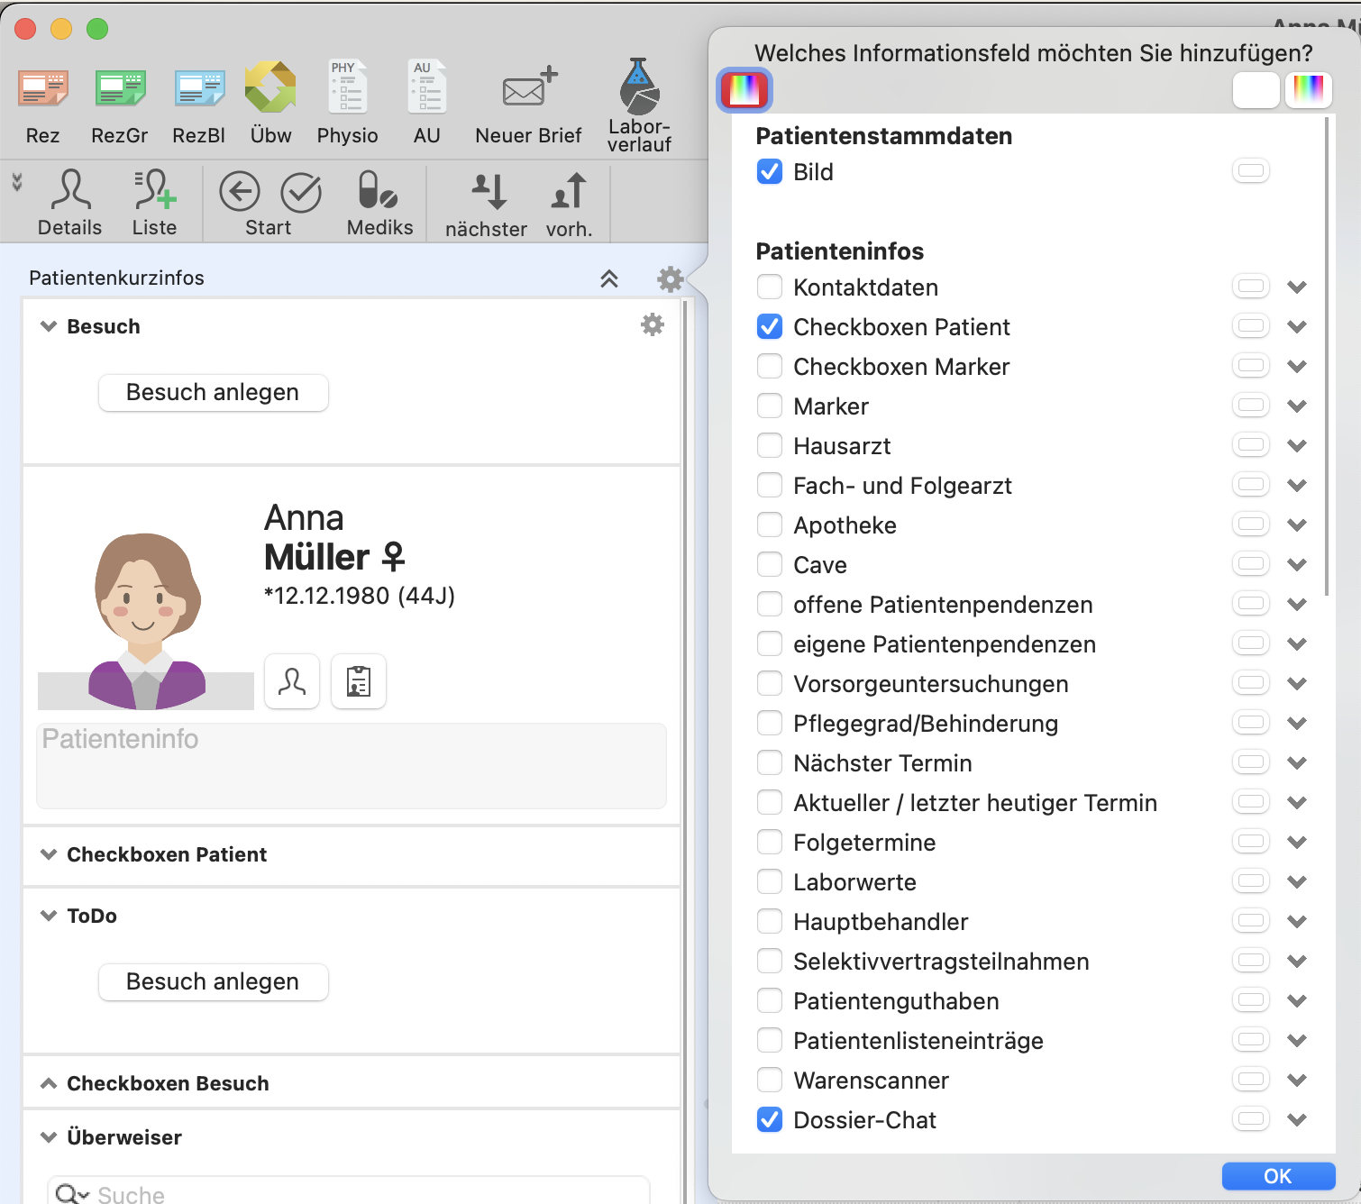Open the gear settings in Besuch section
1361x1204 pixels.
(x=653, y=325)
